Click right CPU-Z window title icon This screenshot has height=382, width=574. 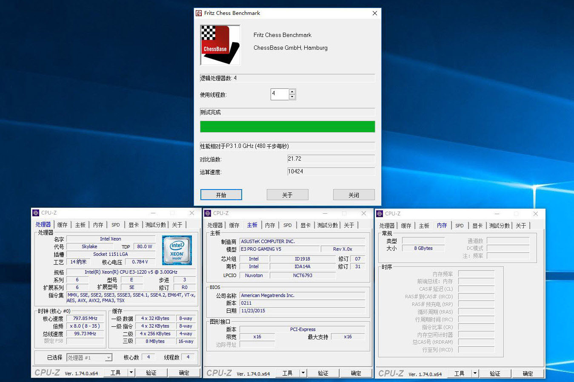click(380, 214)
